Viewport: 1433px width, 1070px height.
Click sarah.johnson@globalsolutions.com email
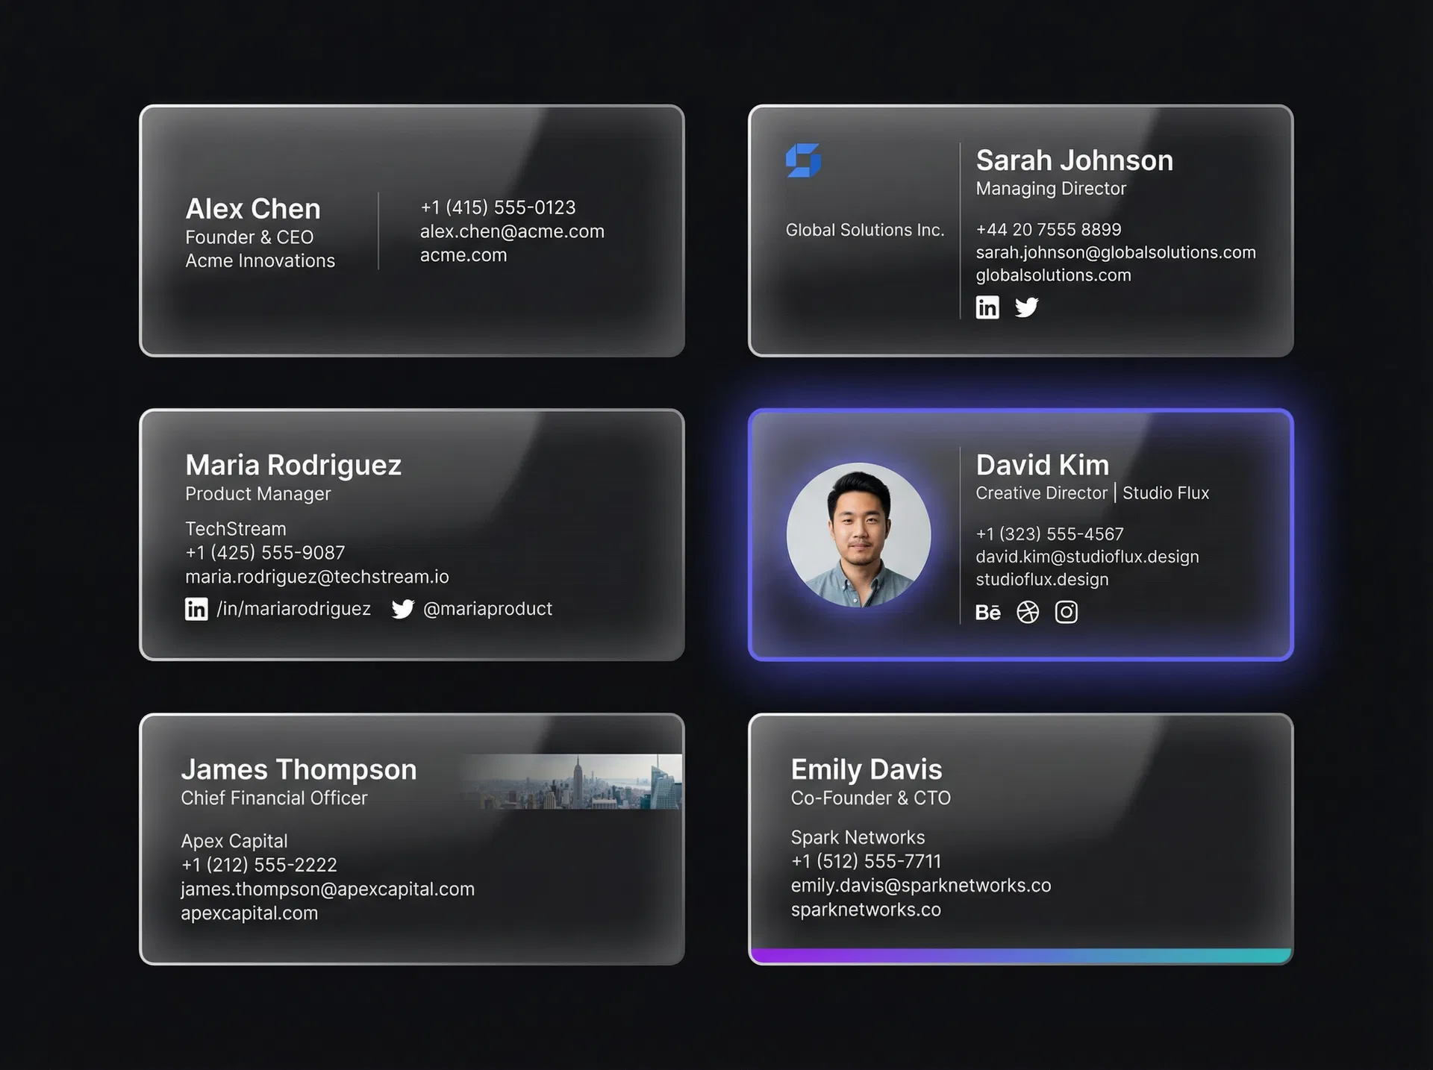tap(1115, 252)
